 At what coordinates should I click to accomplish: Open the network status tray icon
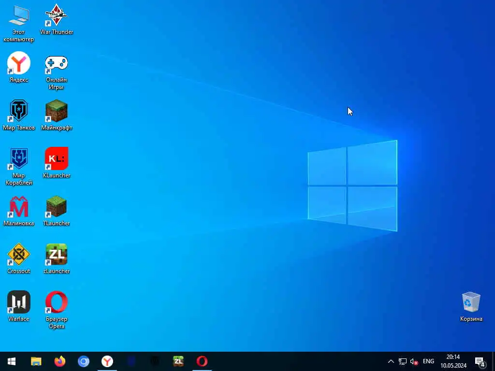(x=403, y=361)
